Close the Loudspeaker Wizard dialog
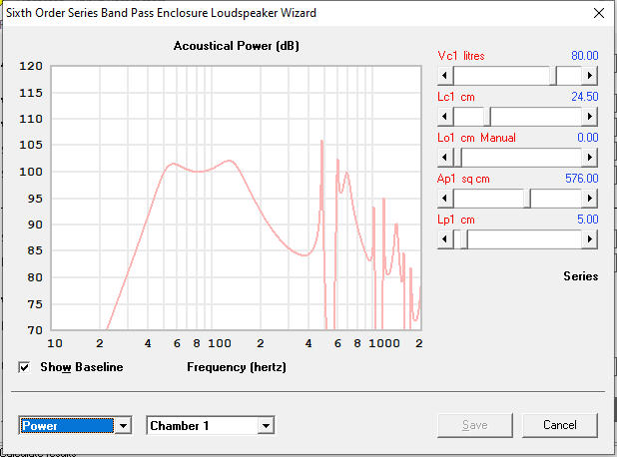Image resolution: width=617 pixels, height=457 pixels. pyautogui.click(x=597, y=14)
